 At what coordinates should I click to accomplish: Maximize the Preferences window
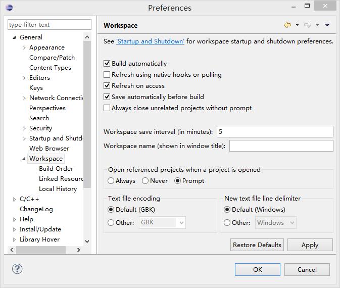tap(307, 6)
